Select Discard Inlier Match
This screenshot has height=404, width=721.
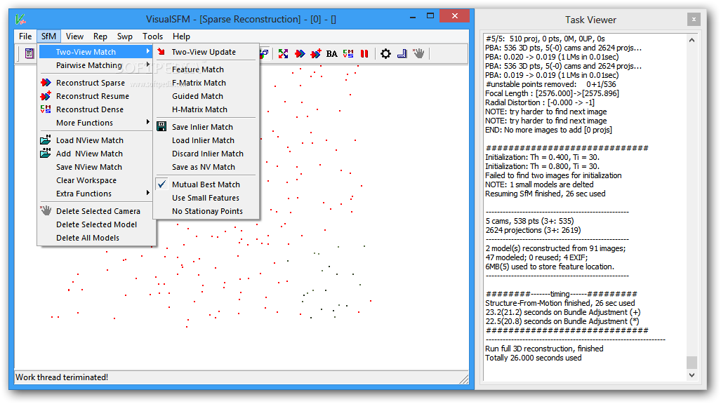(208, 154)
